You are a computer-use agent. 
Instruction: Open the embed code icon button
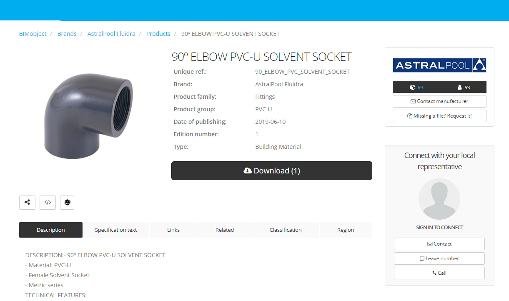(48, 202)
